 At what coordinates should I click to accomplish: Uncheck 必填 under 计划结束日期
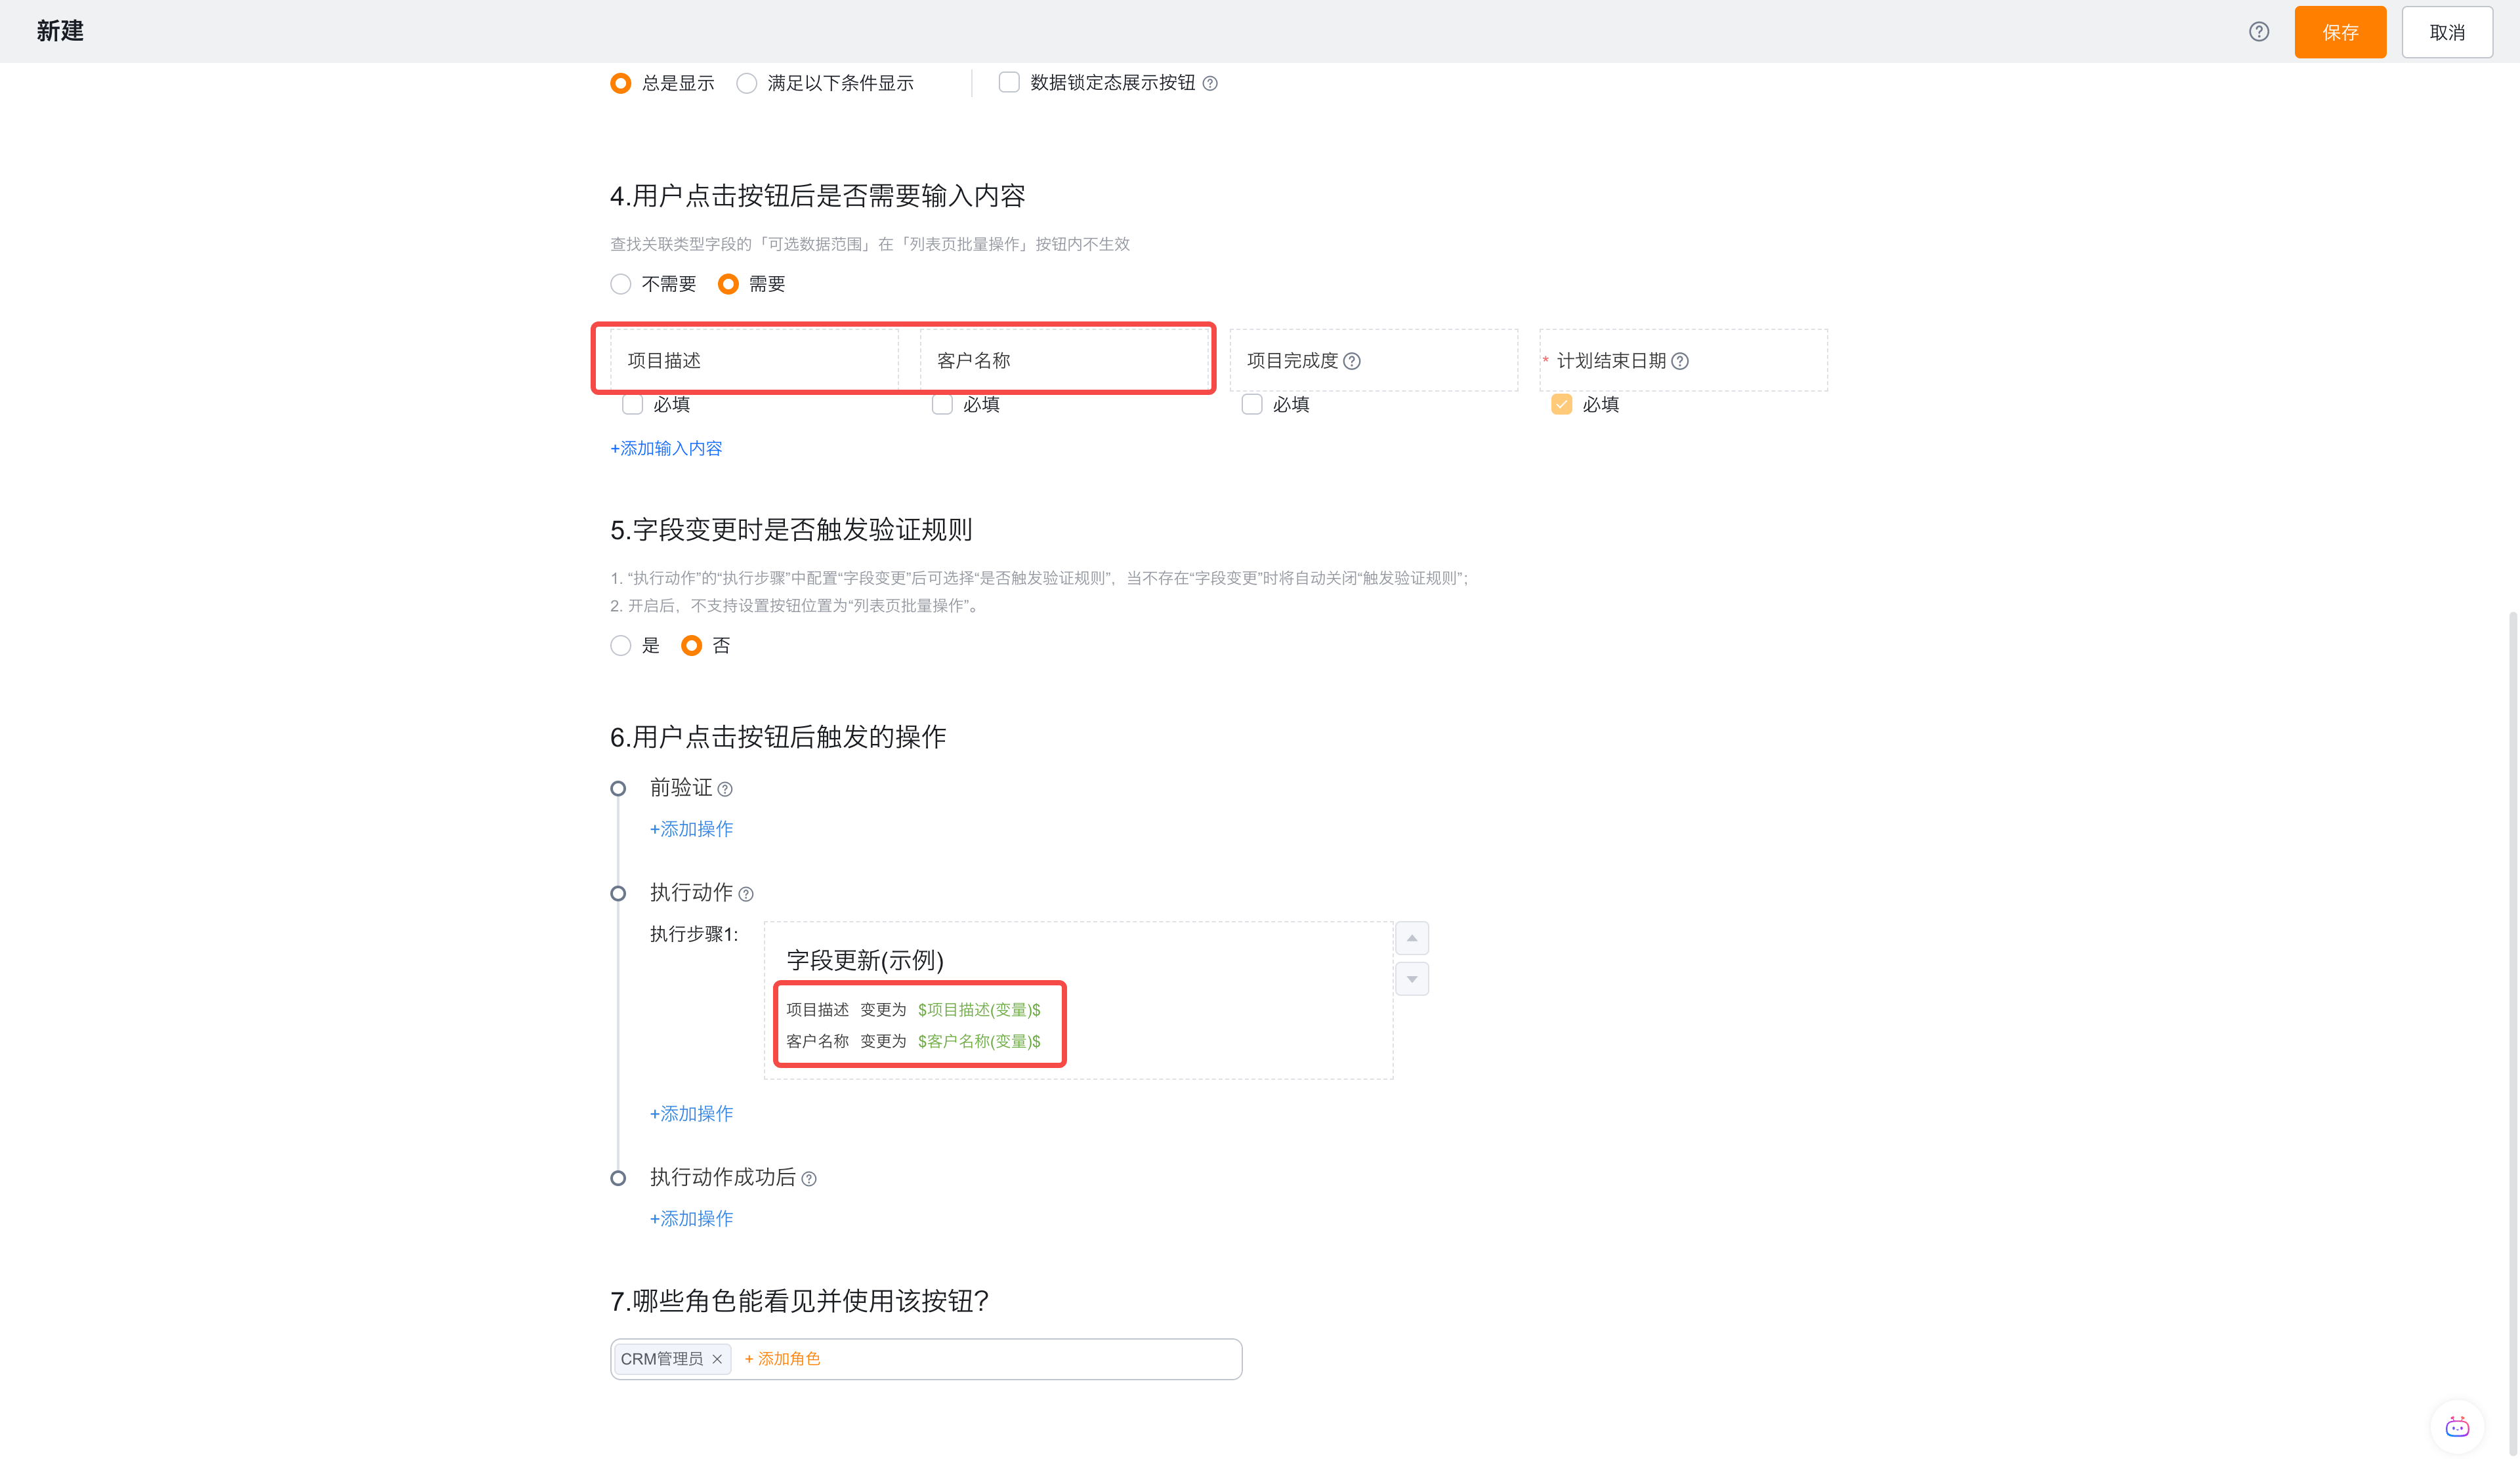point(1561,405)
